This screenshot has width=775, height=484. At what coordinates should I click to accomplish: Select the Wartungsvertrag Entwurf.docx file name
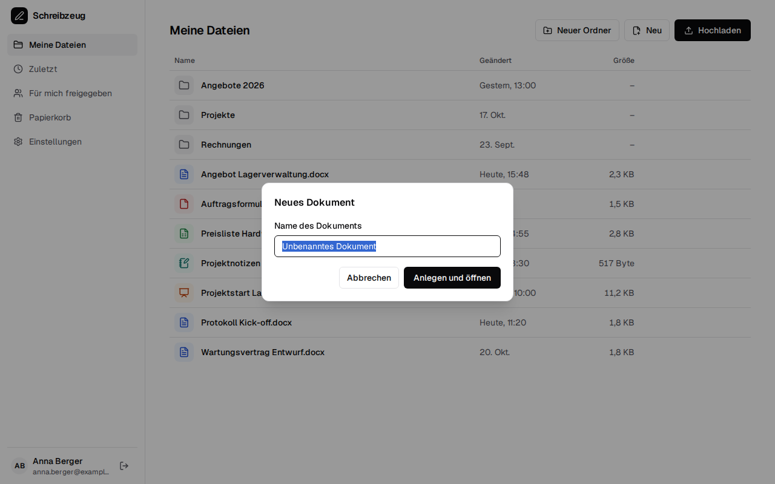tap(263, 352)
